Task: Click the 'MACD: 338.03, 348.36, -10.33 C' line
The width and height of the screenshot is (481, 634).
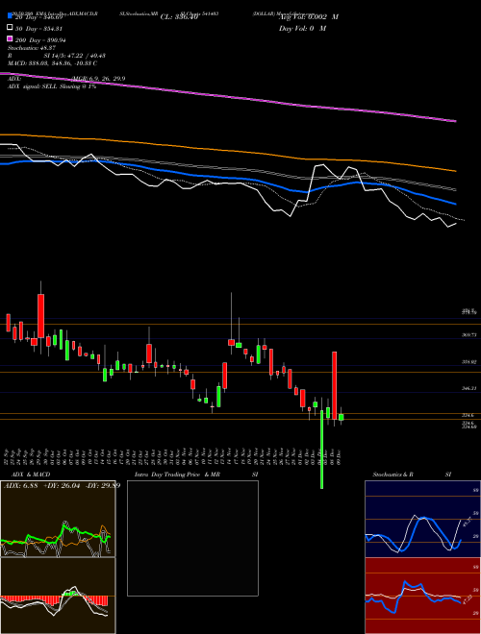Action: point(52,63)
